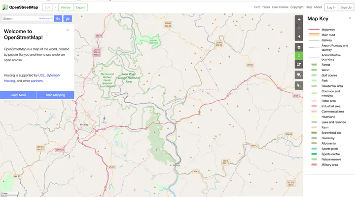Screen dimensions: 355x197
Task: Open the Export tab
Action: [80, 7]
